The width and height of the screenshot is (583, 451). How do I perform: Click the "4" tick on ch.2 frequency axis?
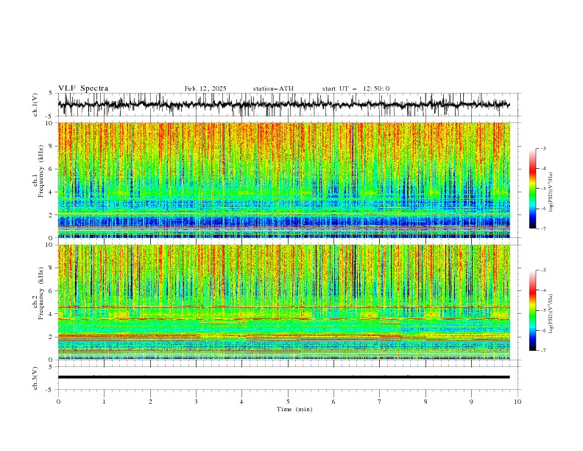click(x=51, y=314)
